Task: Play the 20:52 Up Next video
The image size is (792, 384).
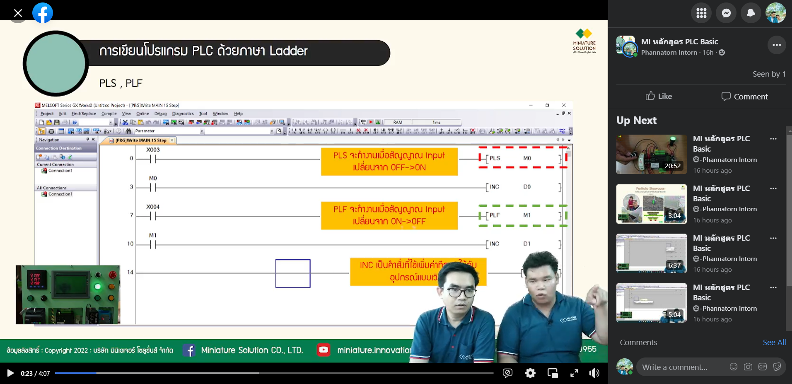Action: point(651,154)
